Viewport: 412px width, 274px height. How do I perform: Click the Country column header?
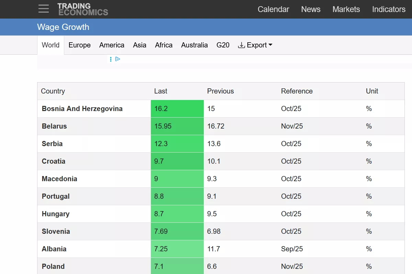[53, 91]
